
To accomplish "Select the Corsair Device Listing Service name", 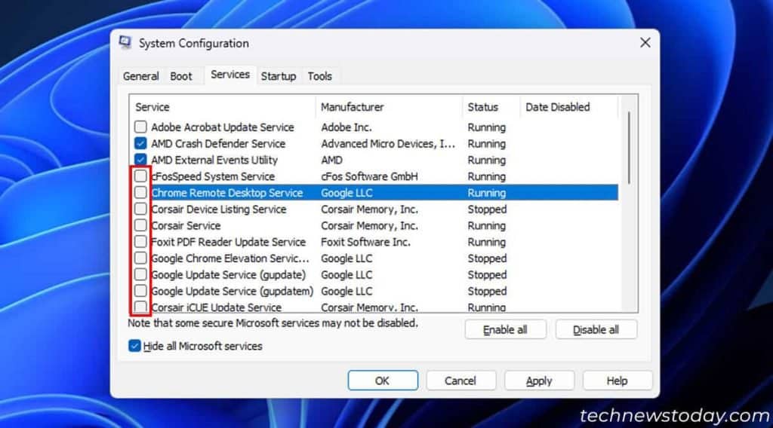I will (218, 209).
